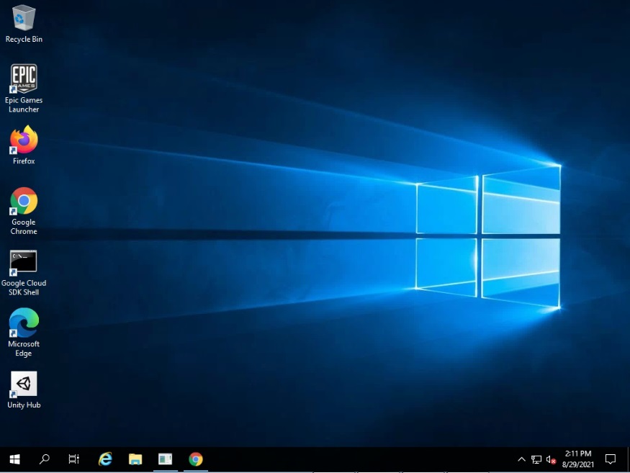
Task: Switch to Chrome on the taskbar
Action: pyautogui.click(x=196, y=459)
